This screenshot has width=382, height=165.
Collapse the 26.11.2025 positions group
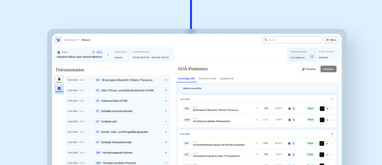(x=332, y=99)
